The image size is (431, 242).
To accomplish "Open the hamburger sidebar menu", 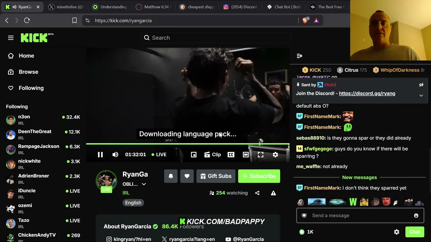I will pos(11,38).
